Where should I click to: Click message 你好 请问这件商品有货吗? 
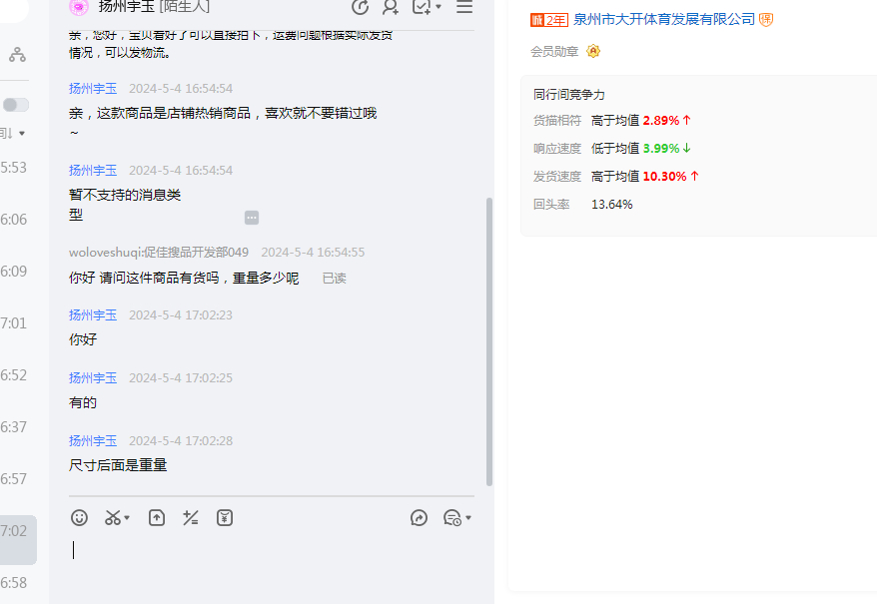tap(184, 278)
